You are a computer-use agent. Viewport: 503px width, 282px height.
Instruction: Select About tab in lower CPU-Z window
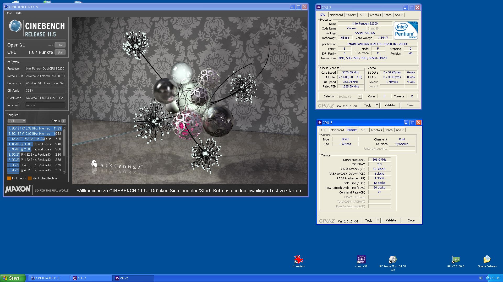point(400,130)
